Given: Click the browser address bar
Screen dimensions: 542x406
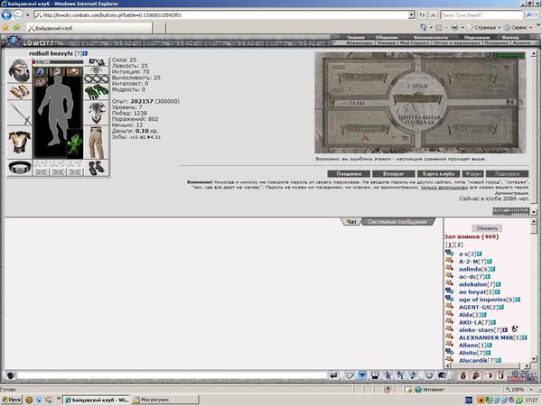Looking at the screenshot, I should coord(221,14).
